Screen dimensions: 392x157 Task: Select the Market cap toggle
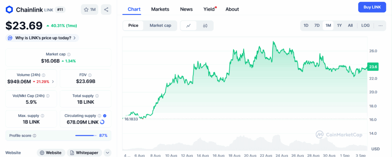pyautogui.click(x=160, y=26)
